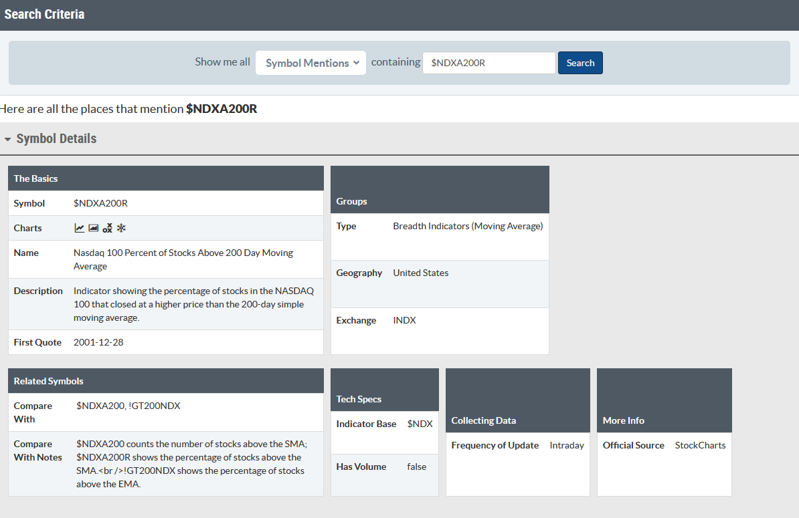
Task: Open the GalleryView image chart icon
Action: (x=93, y=228)
